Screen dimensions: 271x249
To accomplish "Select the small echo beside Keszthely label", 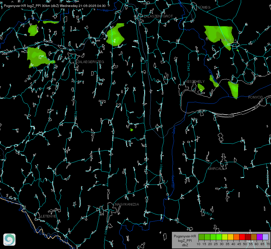I will (201, 87).
